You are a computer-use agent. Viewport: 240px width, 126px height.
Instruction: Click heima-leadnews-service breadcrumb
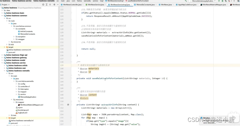(x=22, y=1)
